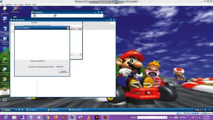Open the Input menu of VirtualBox
Image resolution: width=213 pixels, height=120 pixels.
(21, 4)
